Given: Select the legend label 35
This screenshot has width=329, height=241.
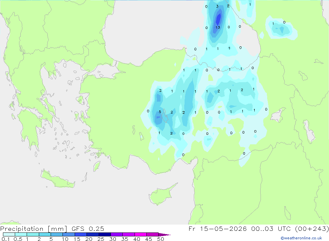Looking at the screenshot, I should coord(125,239).
